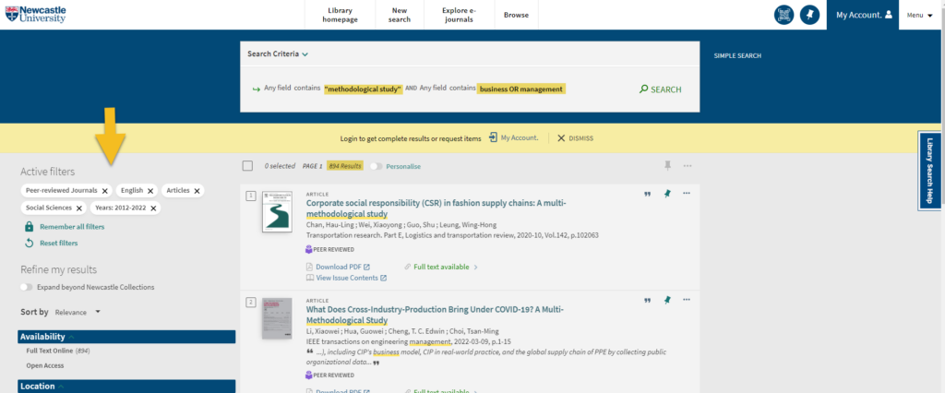The image size is (945, 393).
Task: Enable Expand beyond Newcastle Collections toggle
Action: click(26, 287)
